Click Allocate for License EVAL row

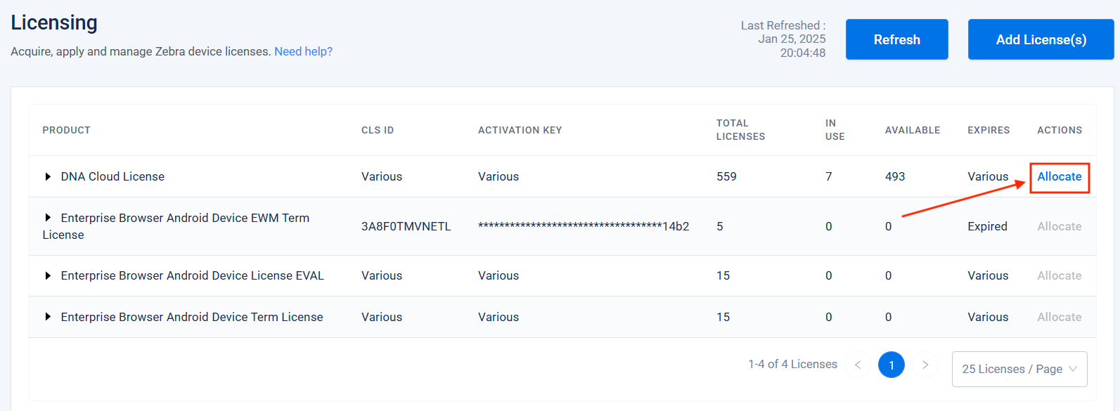pos(1059,275)
